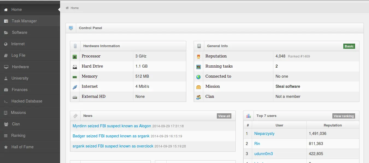Open the Software menu item
Viewport: 369px width, 163px height.
tap(30, 32)
